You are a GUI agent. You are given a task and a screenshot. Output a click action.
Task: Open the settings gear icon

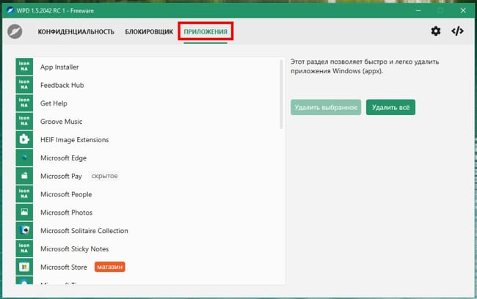click(436, 31)
